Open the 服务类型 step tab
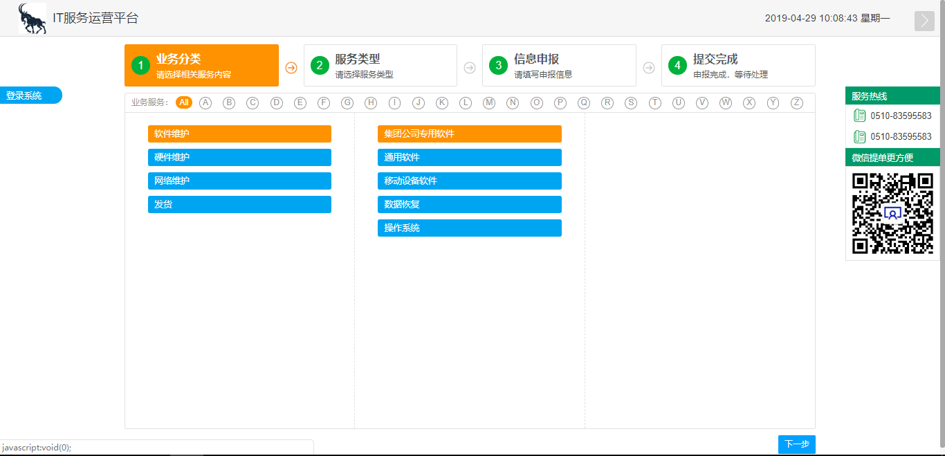This screenshot has width=945, height=456. (380, 66)
